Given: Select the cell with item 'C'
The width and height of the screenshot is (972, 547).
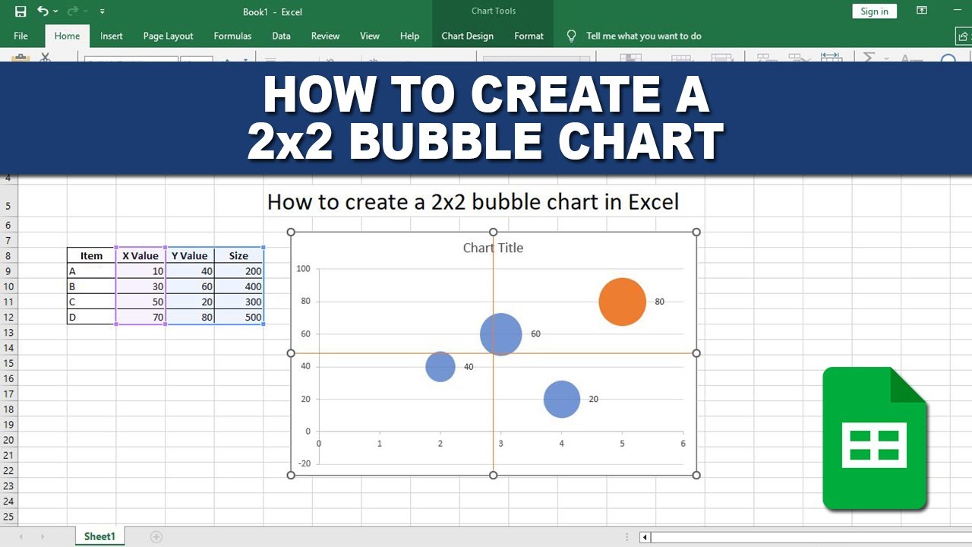Looking at the screenshot, I should point(91,302).
